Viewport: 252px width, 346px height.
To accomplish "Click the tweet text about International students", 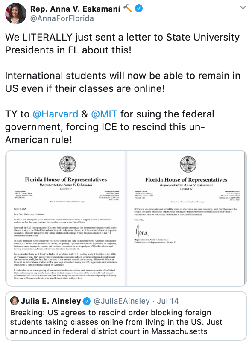I will pyautogui.click(x=123, y=82).
